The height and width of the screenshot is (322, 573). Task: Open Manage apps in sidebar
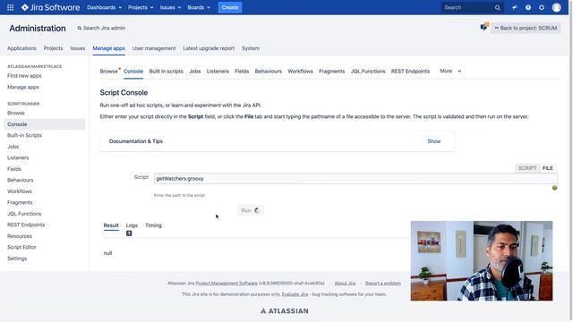[23, 87]
